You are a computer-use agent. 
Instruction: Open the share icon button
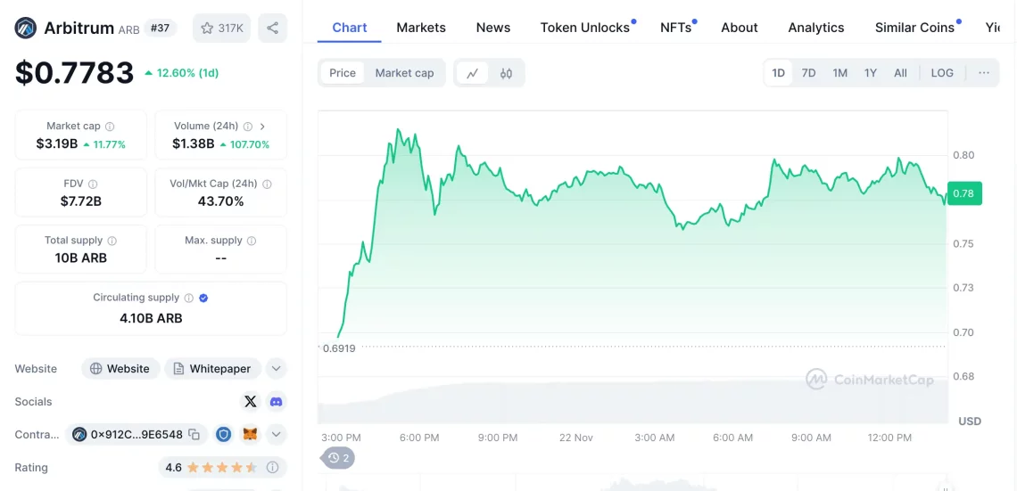272,28
